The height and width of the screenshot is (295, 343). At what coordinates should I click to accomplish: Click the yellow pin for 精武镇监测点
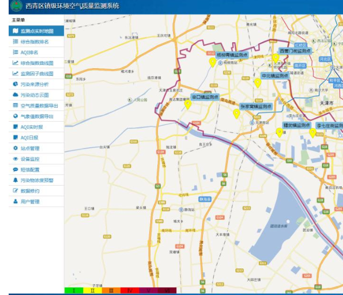pos(280,132)
